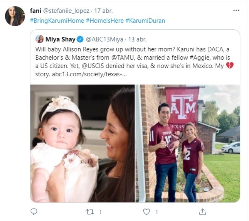Like the tweet with the heart icon
Viewport: 249px width, 221px height.
point(146,212)
